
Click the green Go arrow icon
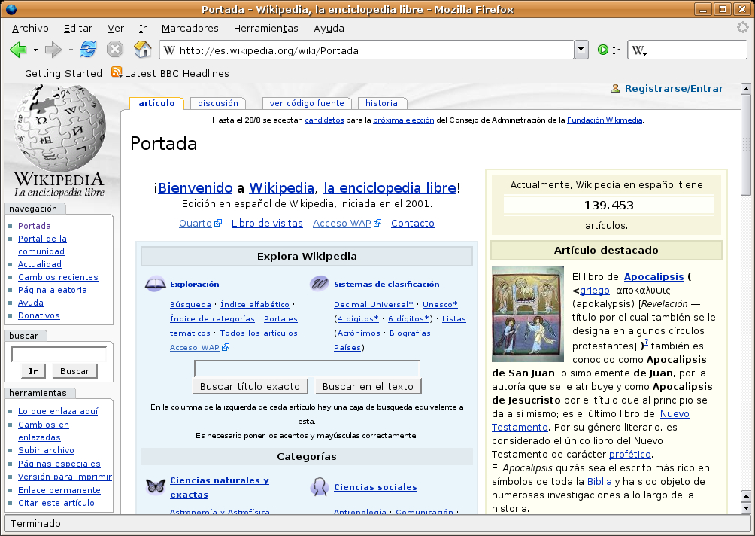tap(602, 50)
